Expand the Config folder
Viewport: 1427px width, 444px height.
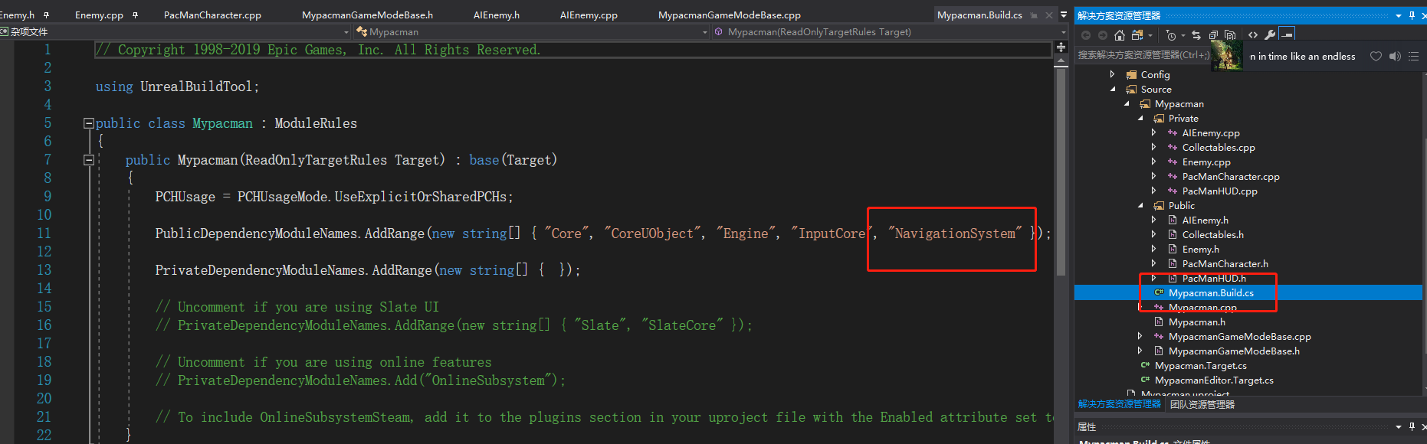pyautogui.click(x=1112, y=74)
